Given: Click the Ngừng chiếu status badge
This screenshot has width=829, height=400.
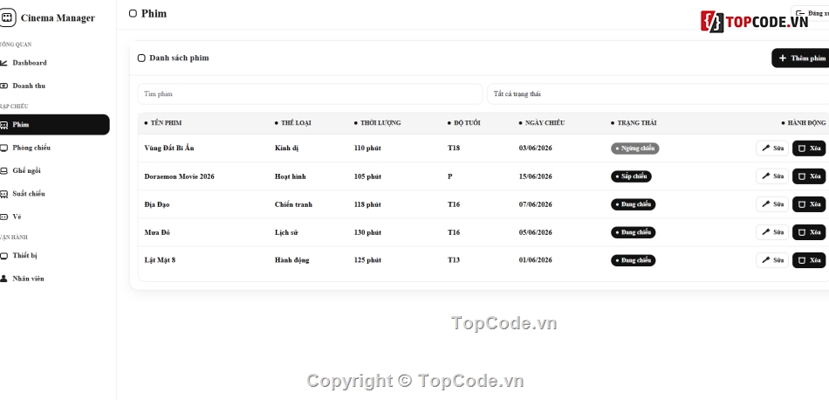Looking at the screenshot, I should pos(635,148).
